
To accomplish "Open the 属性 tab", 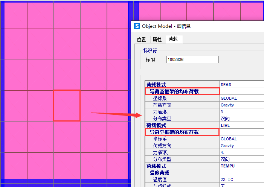I will pos(157,40).
